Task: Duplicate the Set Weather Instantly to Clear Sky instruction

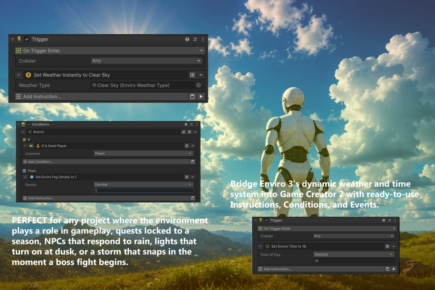Action: coord(192,75)
